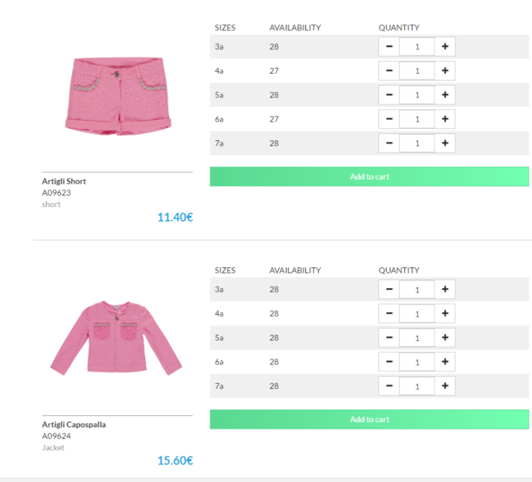Select quantity input for Capospalla size 3a
This screenshot has height=482, width=532.
click(x=417, y=289)
